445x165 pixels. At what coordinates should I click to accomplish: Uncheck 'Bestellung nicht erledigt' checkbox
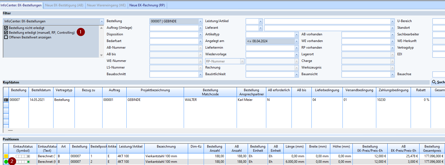coord(6,28)
